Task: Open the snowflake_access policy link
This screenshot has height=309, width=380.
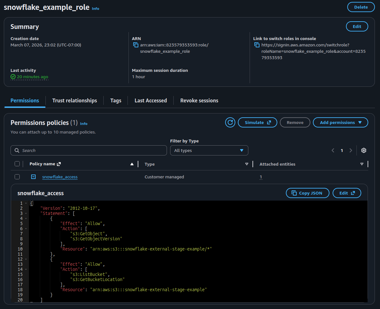Action: [x=60, y=177]
